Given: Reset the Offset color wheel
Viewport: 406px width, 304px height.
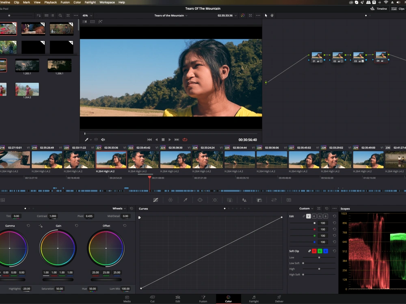Looking at the screenshot, I should (x=125, y=226).
